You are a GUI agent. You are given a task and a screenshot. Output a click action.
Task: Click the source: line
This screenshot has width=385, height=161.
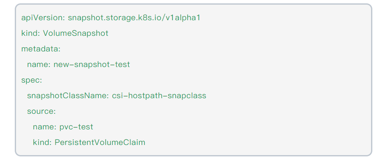tap(41, 111)
